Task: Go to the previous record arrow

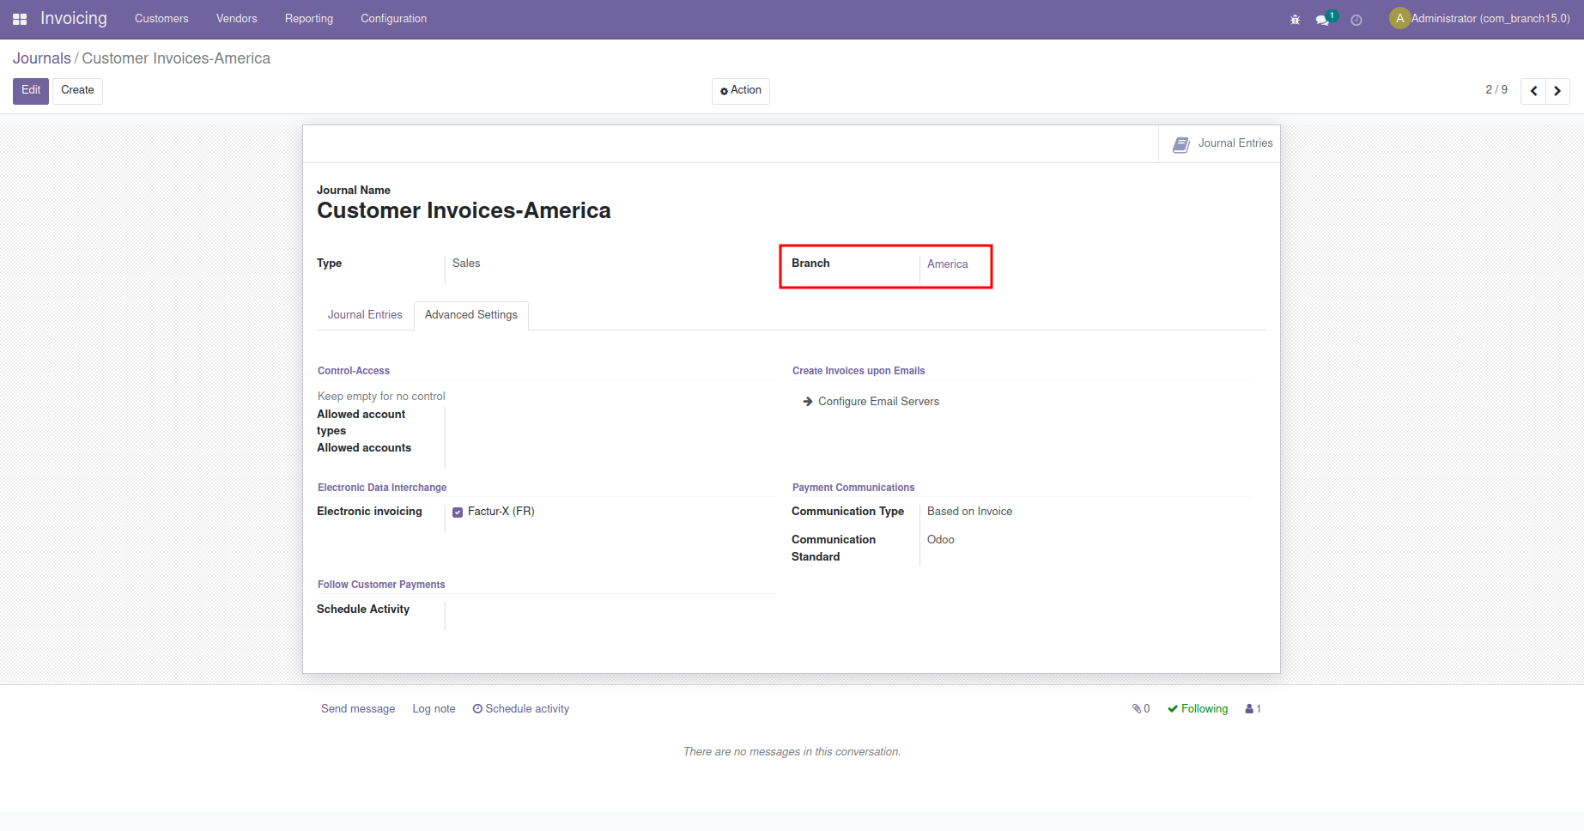Action: [1533, 91]
